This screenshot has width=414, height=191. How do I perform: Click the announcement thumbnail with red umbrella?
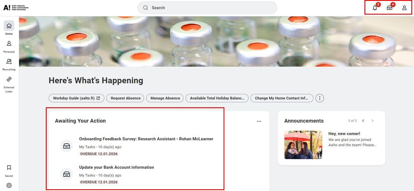(303, 145)
